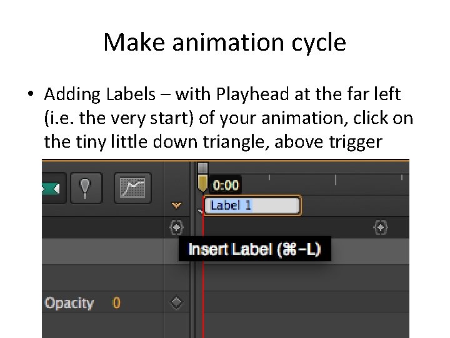
Task: Click Insert Trigger icon left of playhead
Action: [x=177, y=227]
